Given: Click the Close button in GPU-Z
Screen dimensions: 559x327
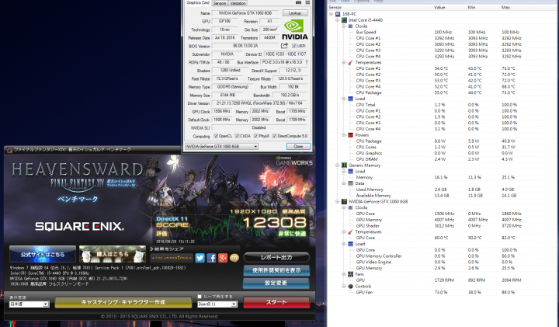Looking at the screenshot, I should (298, 147).
